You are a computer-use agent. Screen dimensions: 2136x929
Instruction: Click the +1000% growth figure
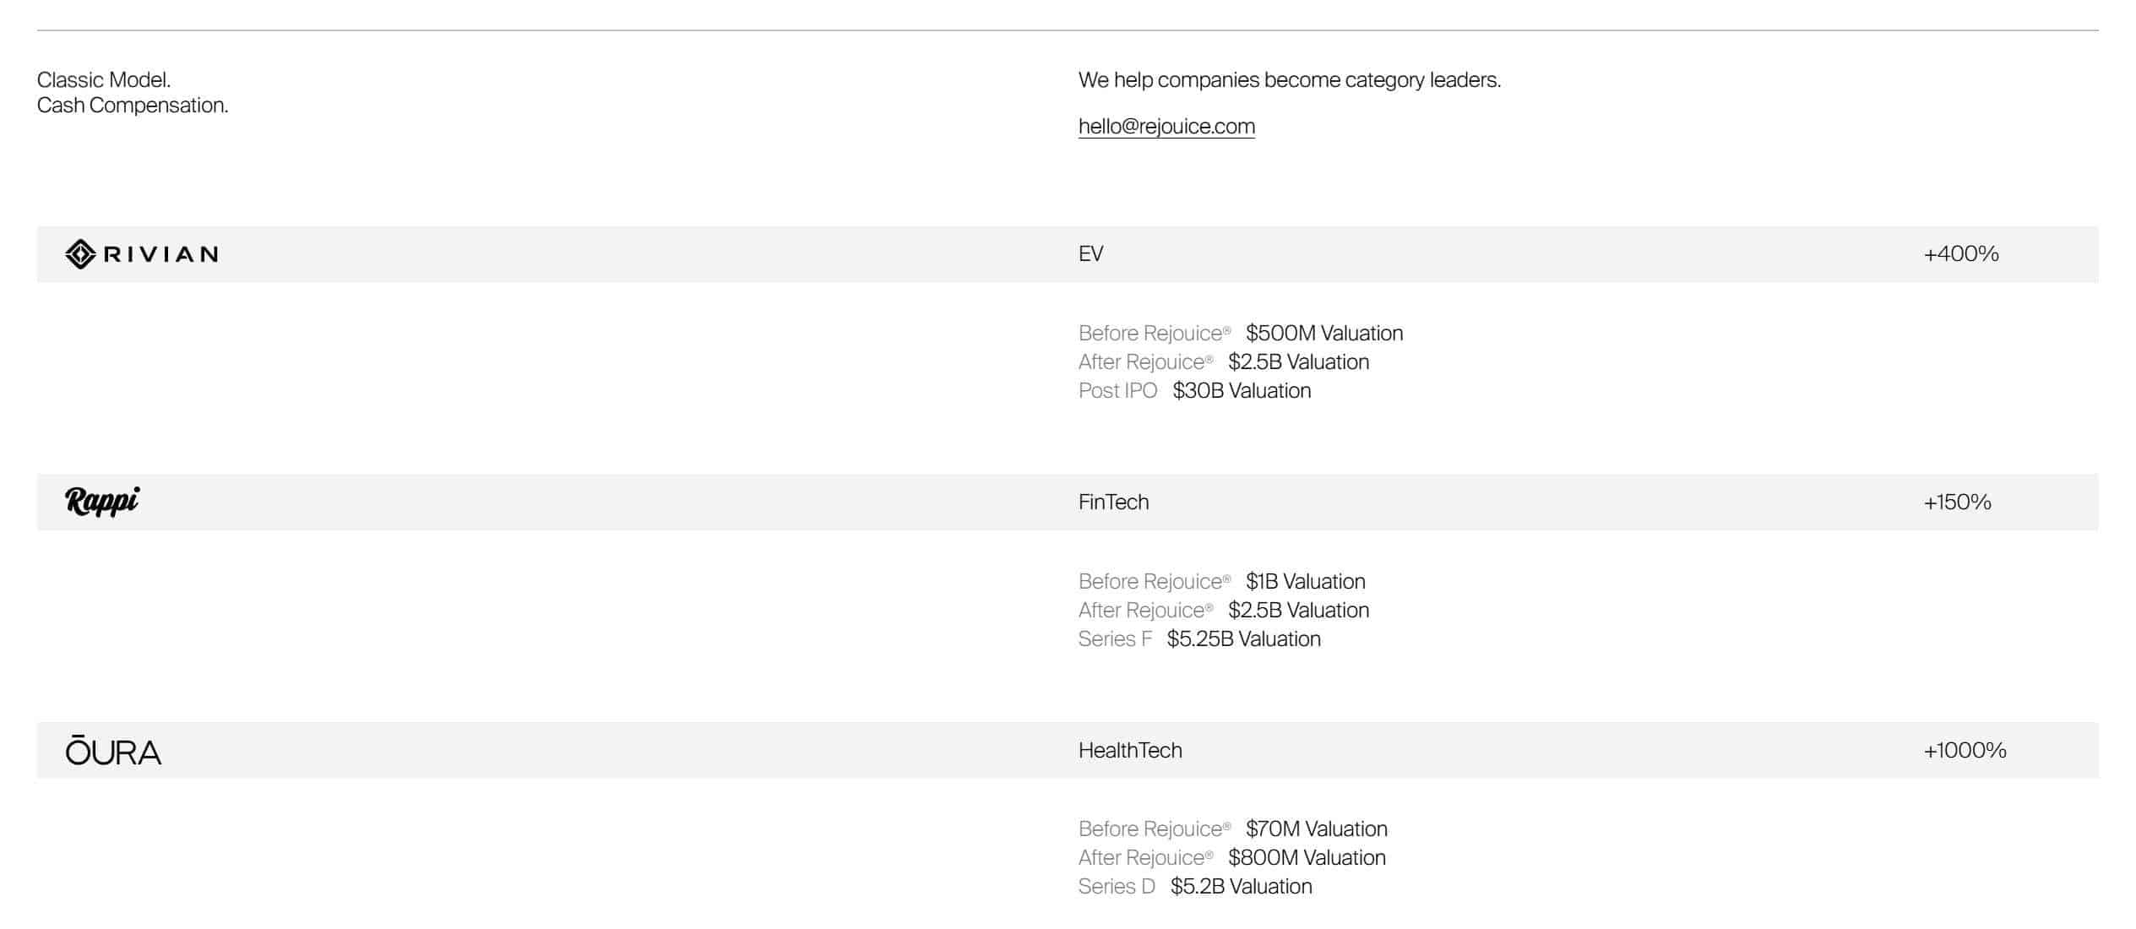click(1965, 751)
